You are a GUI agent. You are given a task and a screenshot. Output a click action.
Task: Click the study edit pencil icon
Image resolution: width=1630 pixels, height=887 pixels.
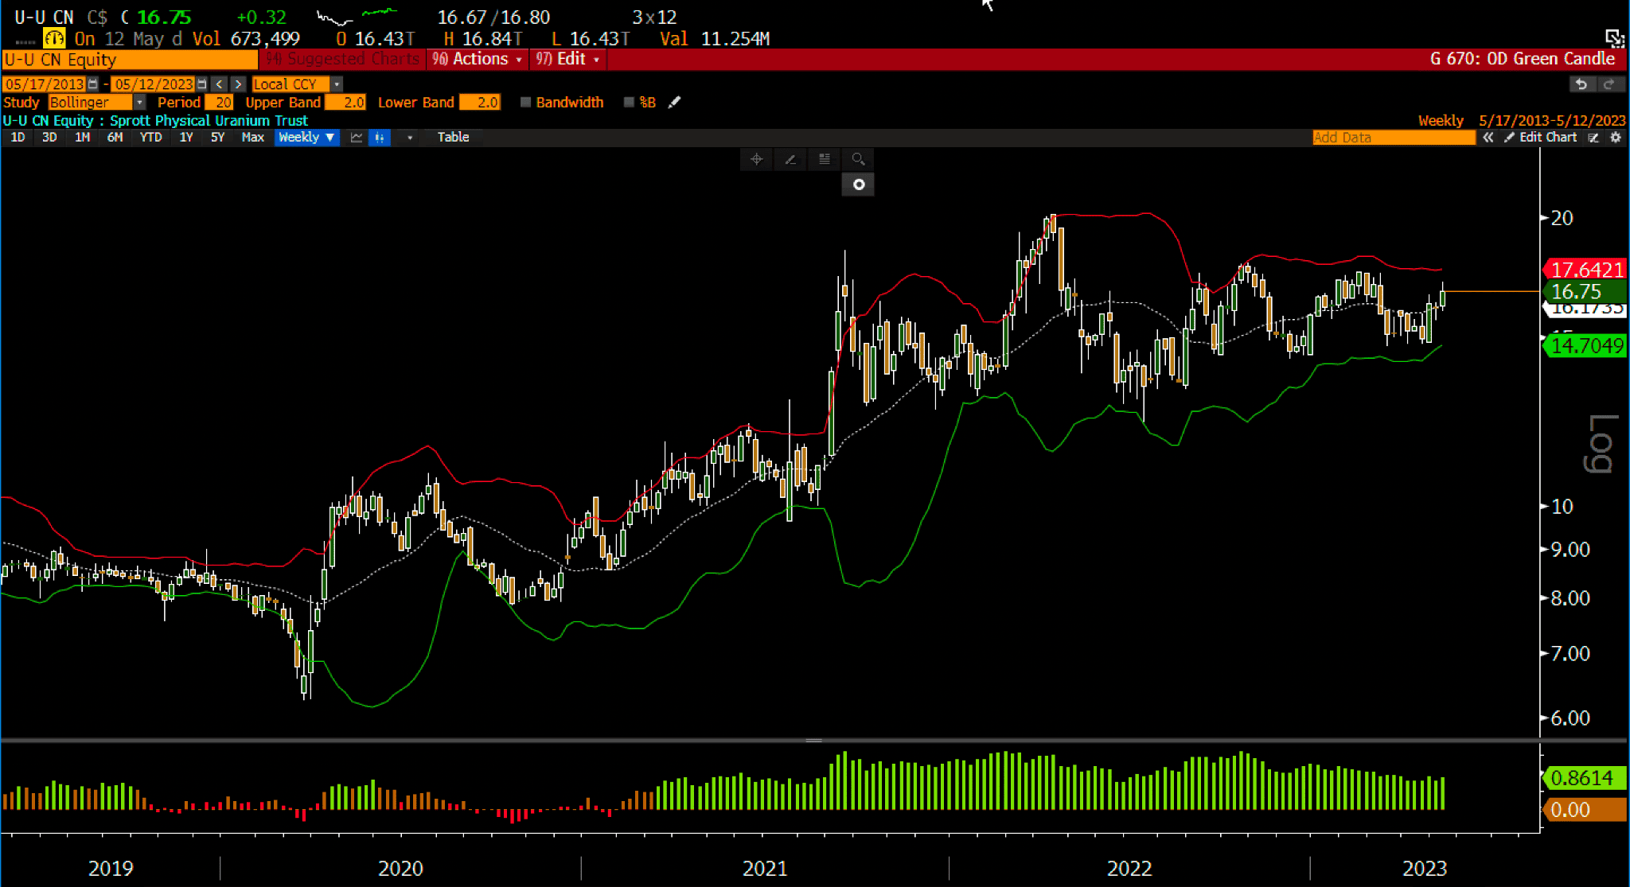click(675, 103)
